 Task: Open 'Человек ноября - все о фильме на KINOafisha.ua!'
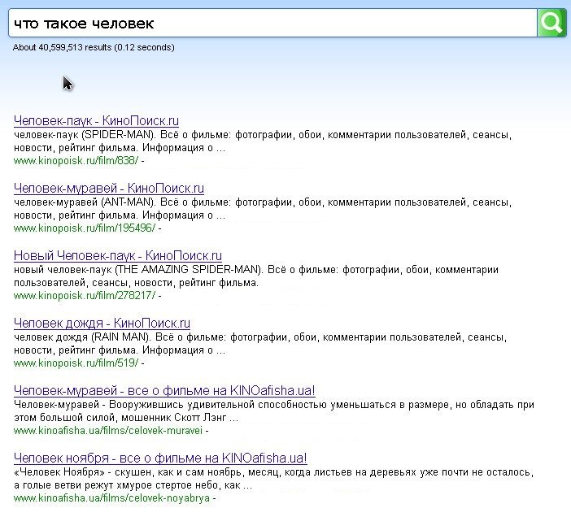[160, 458]
